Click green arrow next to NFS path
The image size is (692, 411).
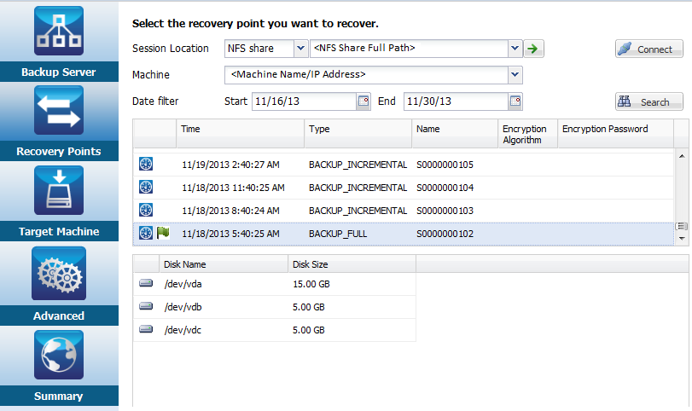pyautogui.click(x=534, y=49)
